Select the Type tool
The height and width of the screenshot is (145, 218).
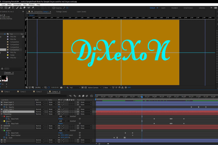tap(13, 8)
